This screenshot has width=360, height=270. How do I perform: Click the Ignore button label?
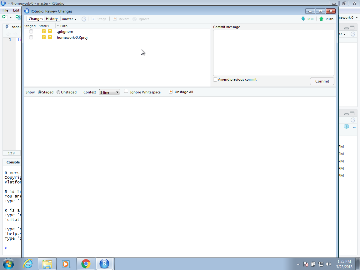click(144, 19)
